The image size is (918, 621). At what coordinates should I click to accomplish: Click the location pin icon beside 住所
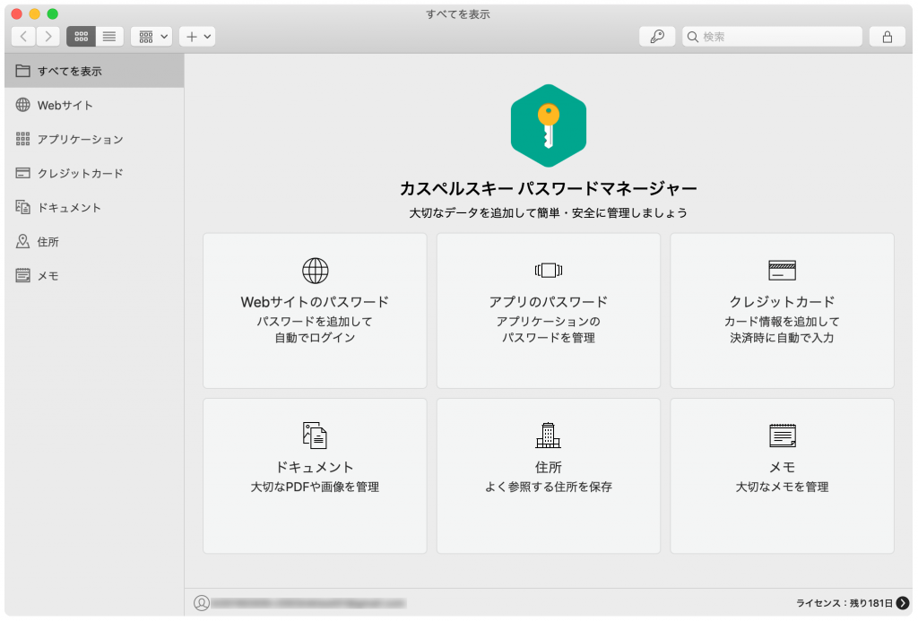click(x=22, y=241)
